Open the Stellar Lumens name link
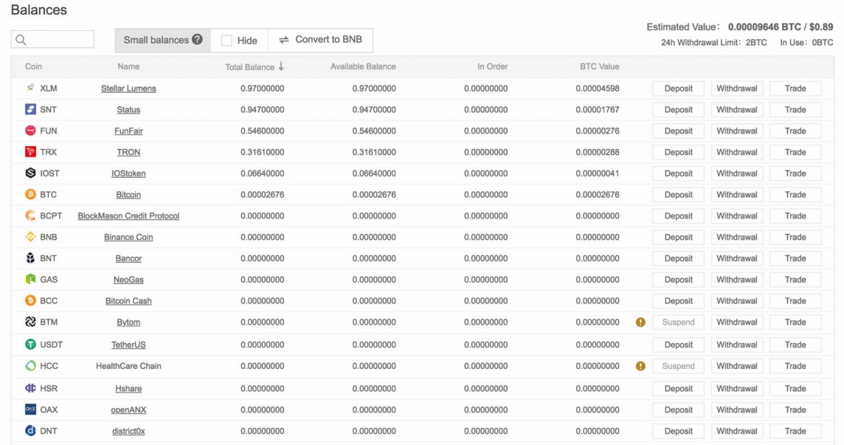The width and height of the screenshot is (844, 445). click(x=129, y=89)
